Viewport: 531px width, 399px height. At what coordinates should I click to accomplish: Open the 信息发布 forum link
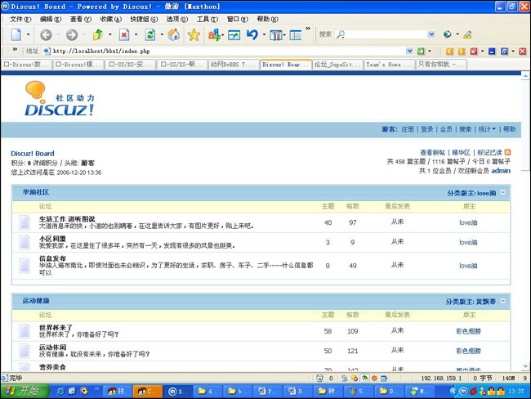52,258
